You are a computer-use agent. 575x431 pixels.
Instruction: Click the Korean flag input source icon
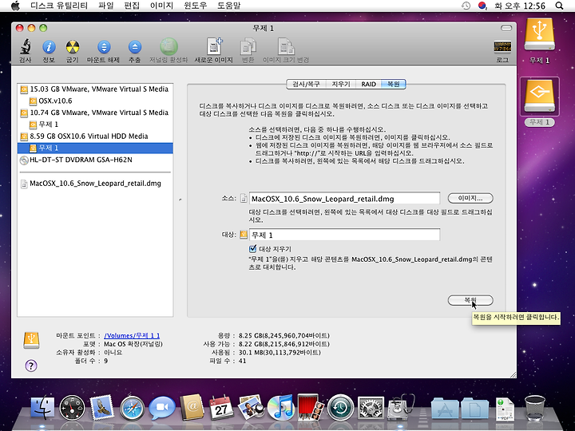click(482, 6)
